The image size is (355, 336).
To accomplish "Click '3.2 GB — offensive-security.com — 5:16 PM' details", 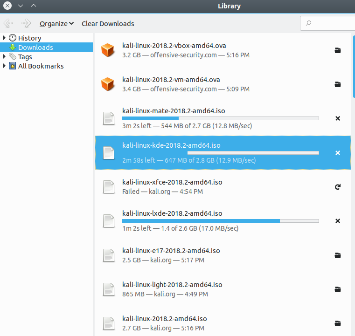I will [x=186, y=55].
